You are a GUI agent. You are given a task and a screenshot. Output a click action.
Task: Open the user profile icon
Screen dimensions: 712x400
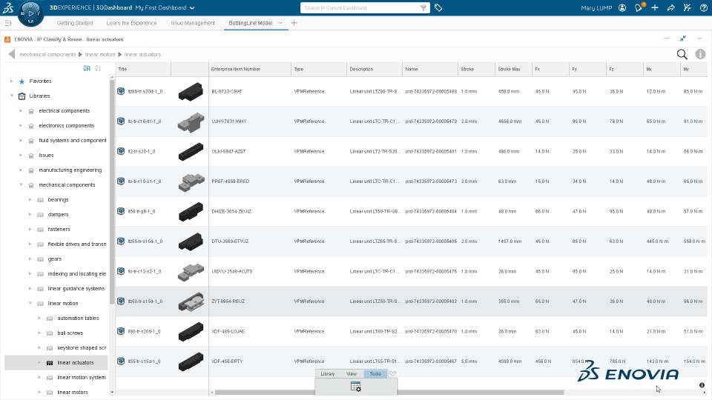tap(622, 7)
